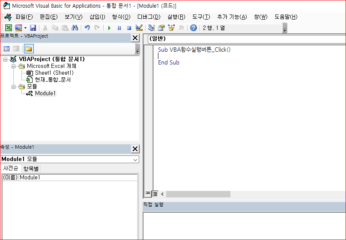346x240 pixels.
Task: Click the code scrollbar left arrow
Action: point(162,194)
